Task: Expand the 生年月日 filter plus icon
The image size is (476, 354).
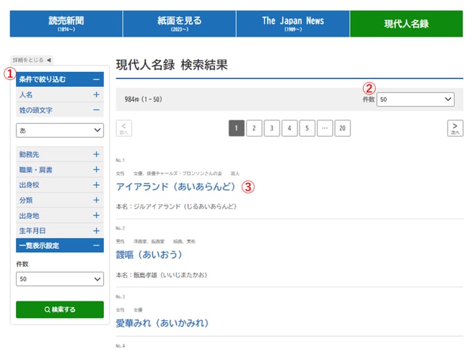Action: 96,231
